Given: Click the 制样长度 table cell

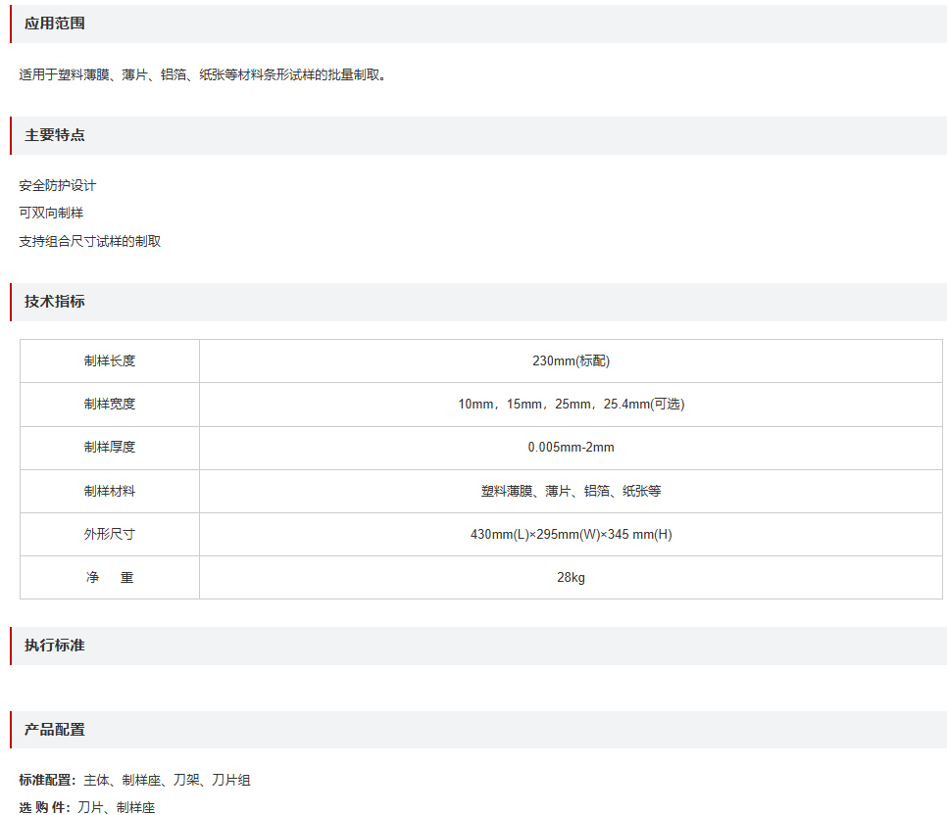Looking at the screenshot, I should click(x=110, y=361).
